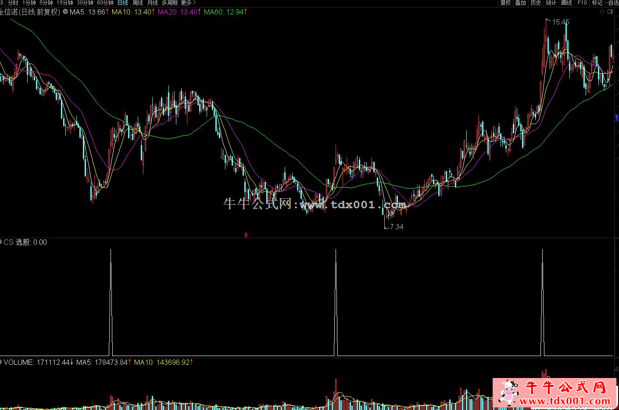Viewport: 619px width, 410px height.
Task: Select the 15分钟 period tab
Action: point(65,3)
